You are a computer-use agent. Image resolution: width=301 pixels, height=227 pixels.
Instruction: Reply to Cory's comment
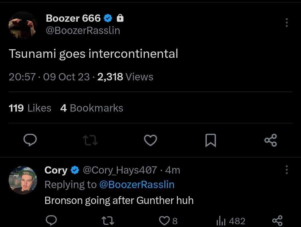(x=51, y=221)
